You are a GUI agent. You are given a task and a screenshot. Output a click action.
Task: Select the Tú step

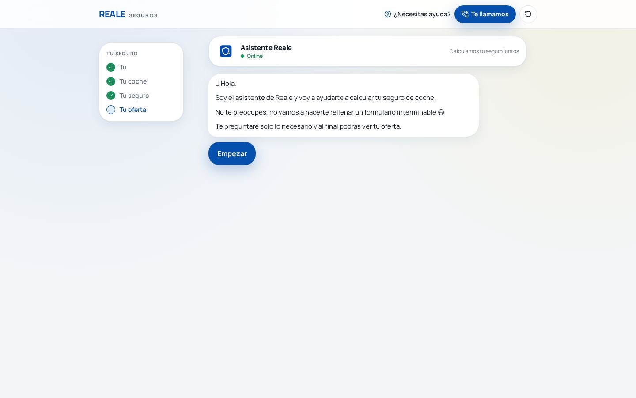pos(123,67)
